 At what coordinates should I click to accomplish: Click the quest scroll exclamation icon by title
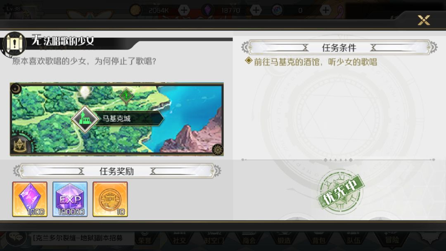(x=14, y=44)
